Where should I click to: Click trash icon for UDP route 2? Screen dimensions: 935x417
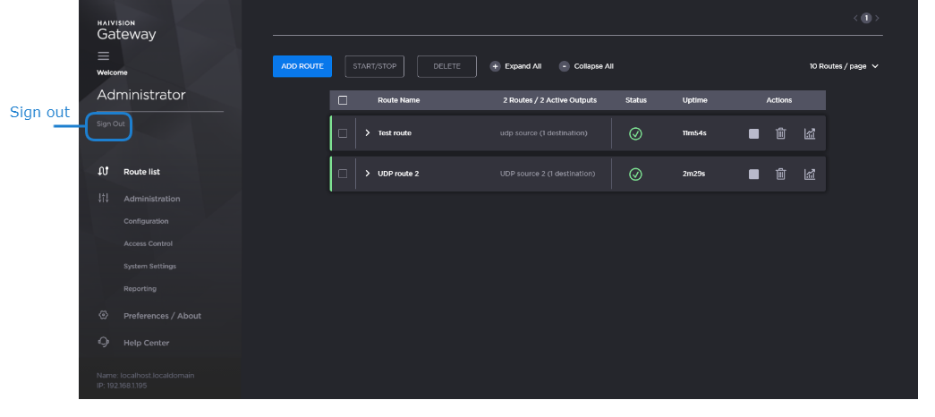(780, 174)
